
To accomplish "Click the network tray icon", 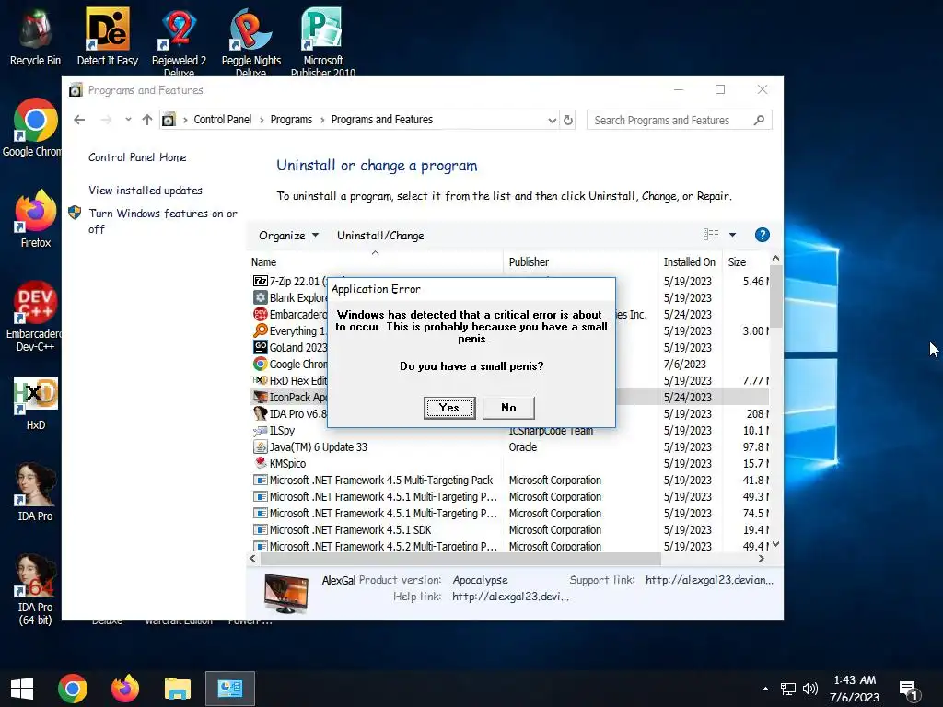I will (x=788, y=689).
